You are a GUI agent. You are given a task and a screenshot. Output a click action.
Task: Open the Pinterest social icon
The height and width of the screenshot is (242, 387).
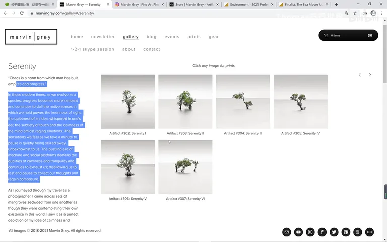[346, 232]
